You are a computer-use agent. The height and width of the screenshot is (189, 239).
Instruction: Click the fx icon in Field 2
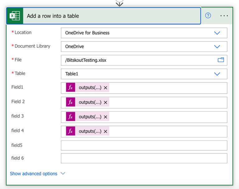(x=70, y=102)
